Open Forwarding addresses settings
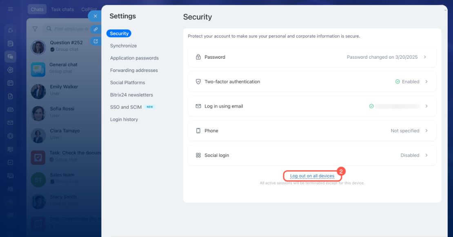This screenshot has width=453, height=237. [134, 71]
